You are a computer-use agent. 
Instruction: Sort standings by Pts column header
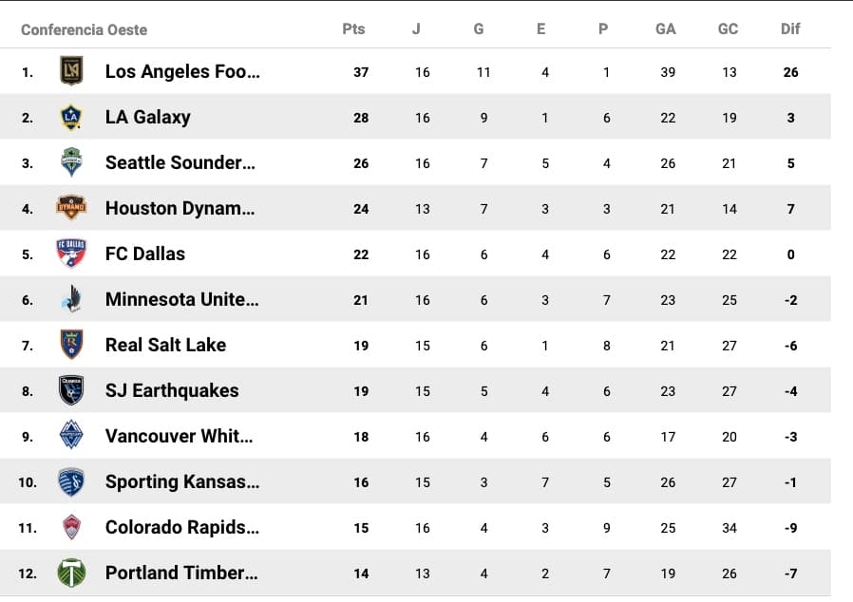pyautogui.click(x=353, y=29)
